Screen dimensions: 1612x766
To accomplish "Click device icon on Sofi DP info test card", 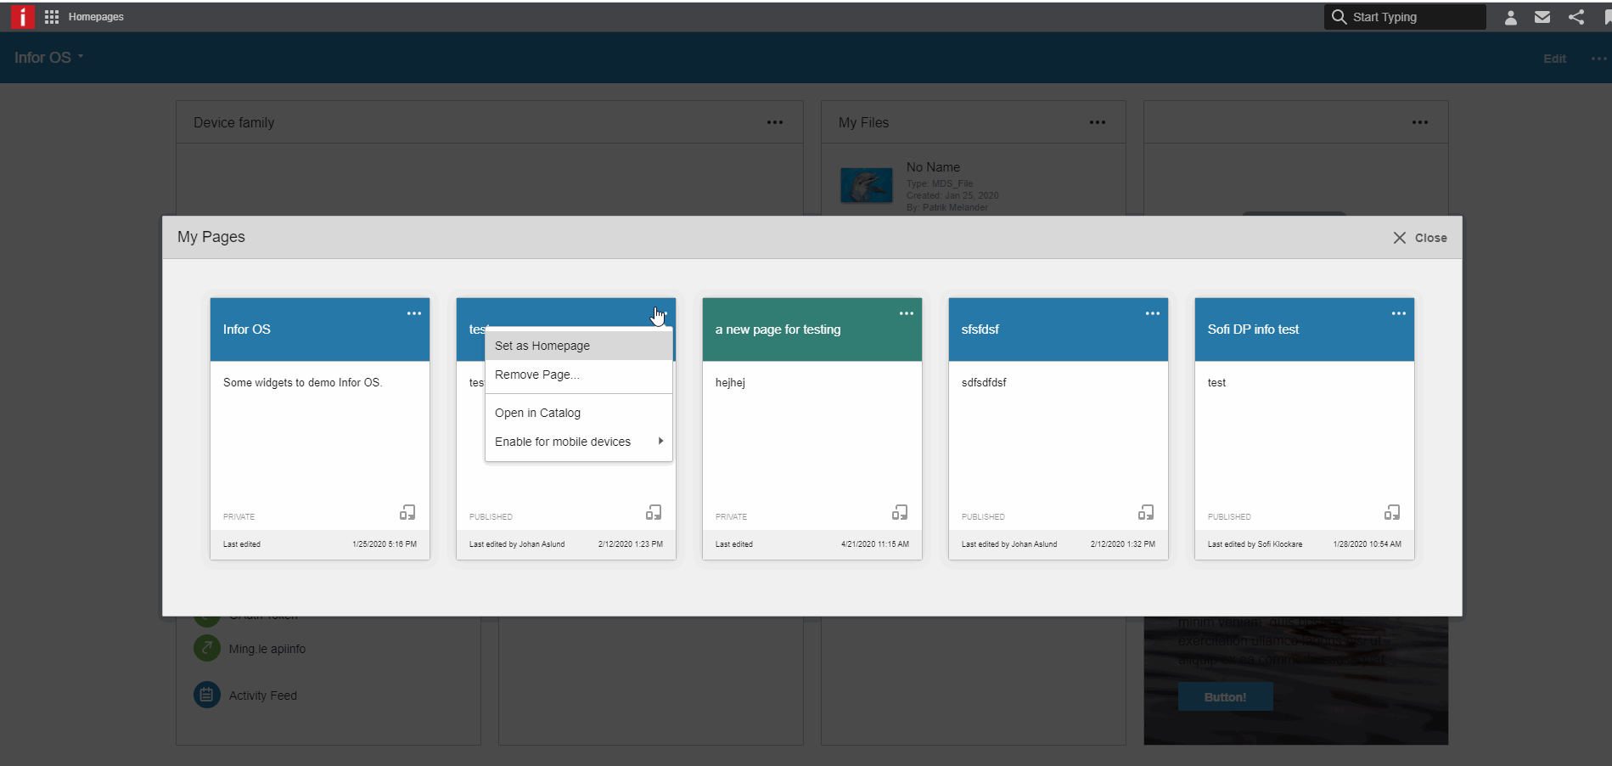I will (1392, 512).
